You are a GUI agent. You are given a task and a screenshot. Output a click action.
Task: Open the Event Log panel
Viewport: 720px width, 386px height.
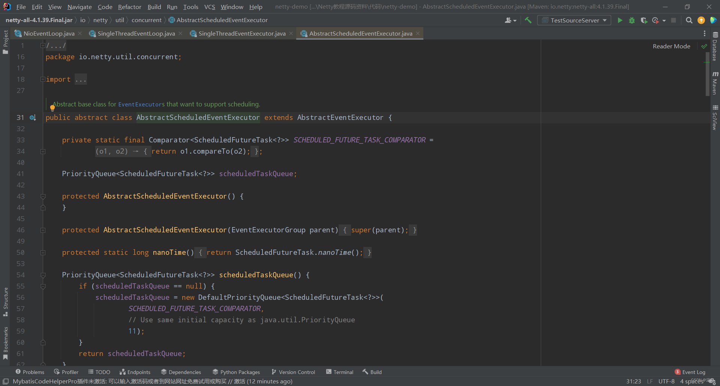coord(690,372)
